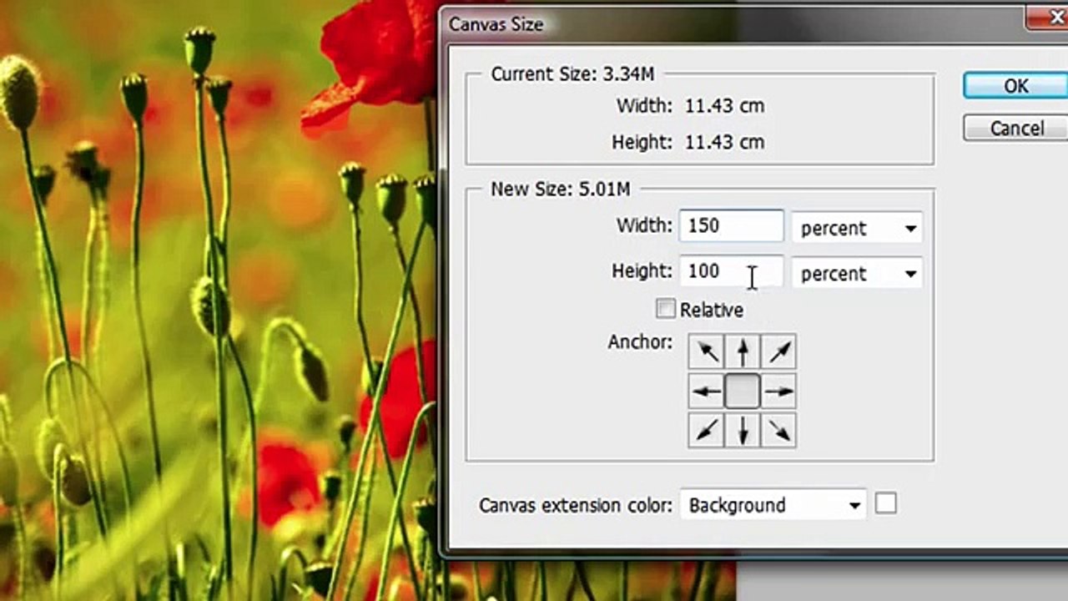Click the current Height '11.43 cm' value
Image resolution: width=1068 pixels, height=601 pixels.
pyautogui.click(x=724, y=142)
